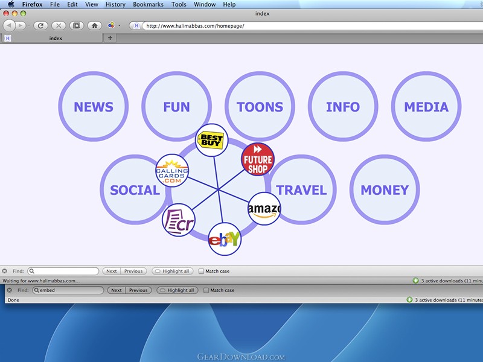Open the Calling Cards.com logo link
The image size is (483, 362).
click(172, 171)
